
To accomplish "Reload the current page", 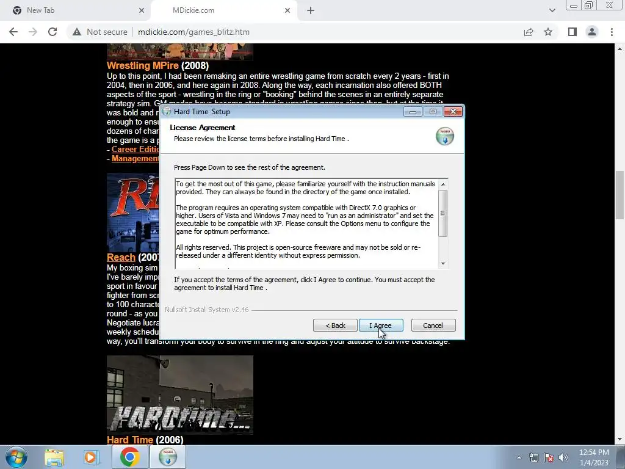I will click(52, 32).
